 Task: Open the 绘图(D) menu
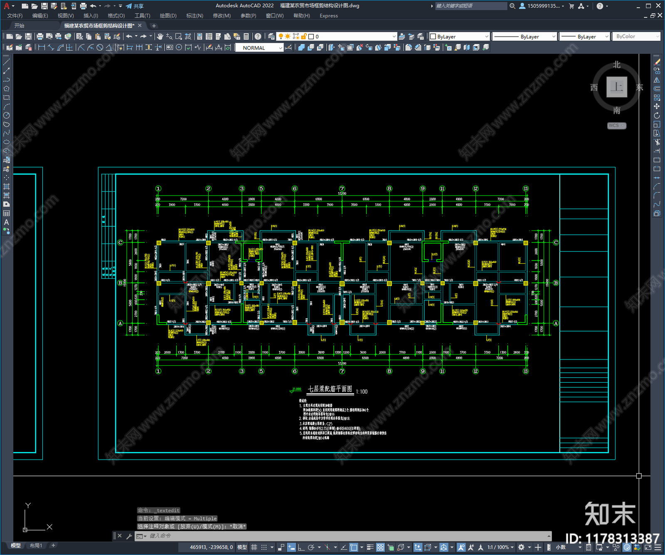point(168,16)
